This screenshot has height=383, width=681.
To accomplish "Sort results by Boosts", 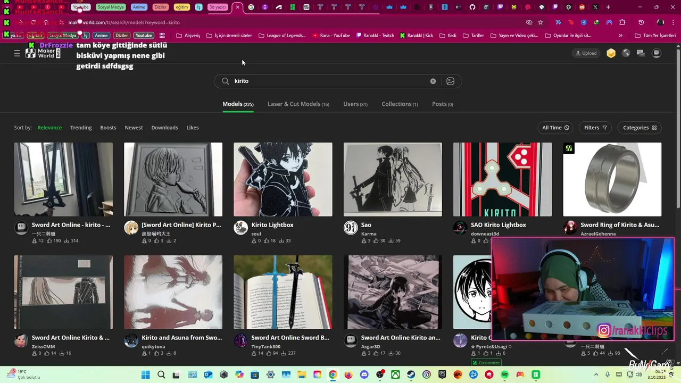I will [108, 128].
